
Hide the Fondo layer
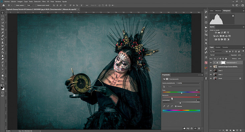[211, 78]
